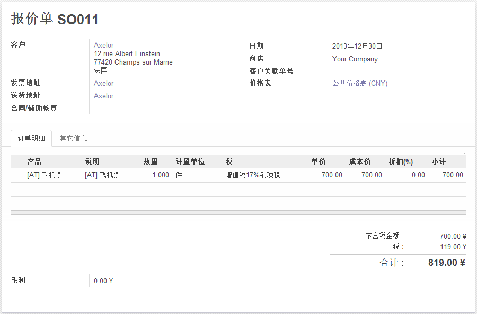
Task: Sort by the 产品 column header
Action: [x=34, y=162]
